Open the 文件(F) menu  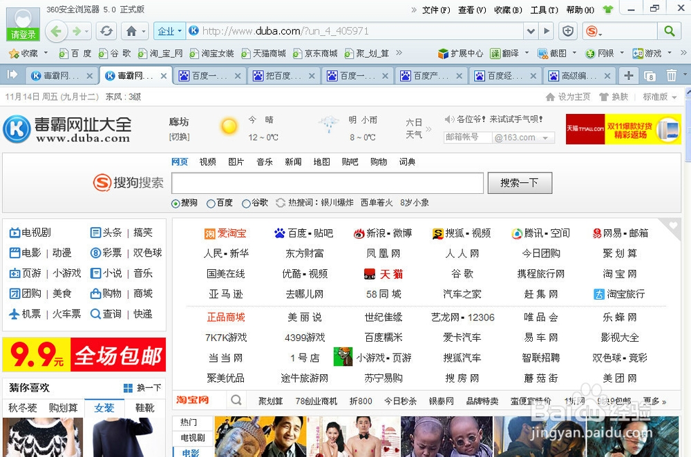[x=436, y=10]
